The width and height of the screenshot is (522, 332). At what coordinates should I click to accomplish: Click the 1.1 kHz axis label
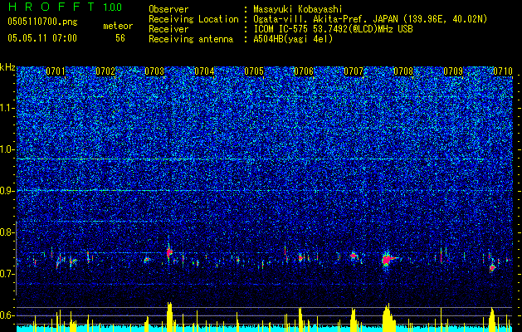[7, 108]
